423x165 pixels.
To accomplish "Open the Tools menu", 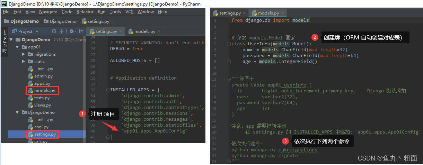I will click(x=115, y=12).
